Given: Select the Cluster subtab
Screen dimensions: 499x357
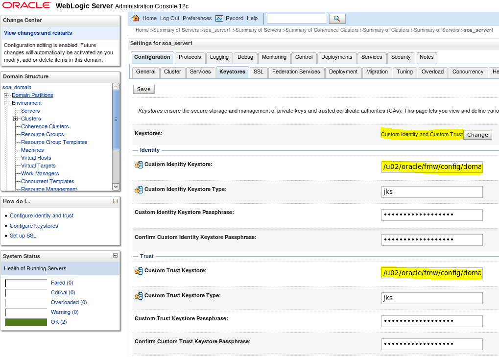Looking at the screenshot, I should coord(172,72).
